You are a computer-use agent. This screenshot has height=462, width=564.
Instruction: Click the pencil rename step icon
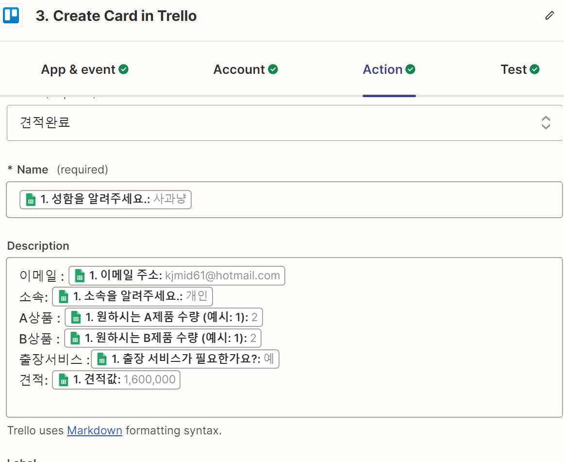tap(549, 16)
